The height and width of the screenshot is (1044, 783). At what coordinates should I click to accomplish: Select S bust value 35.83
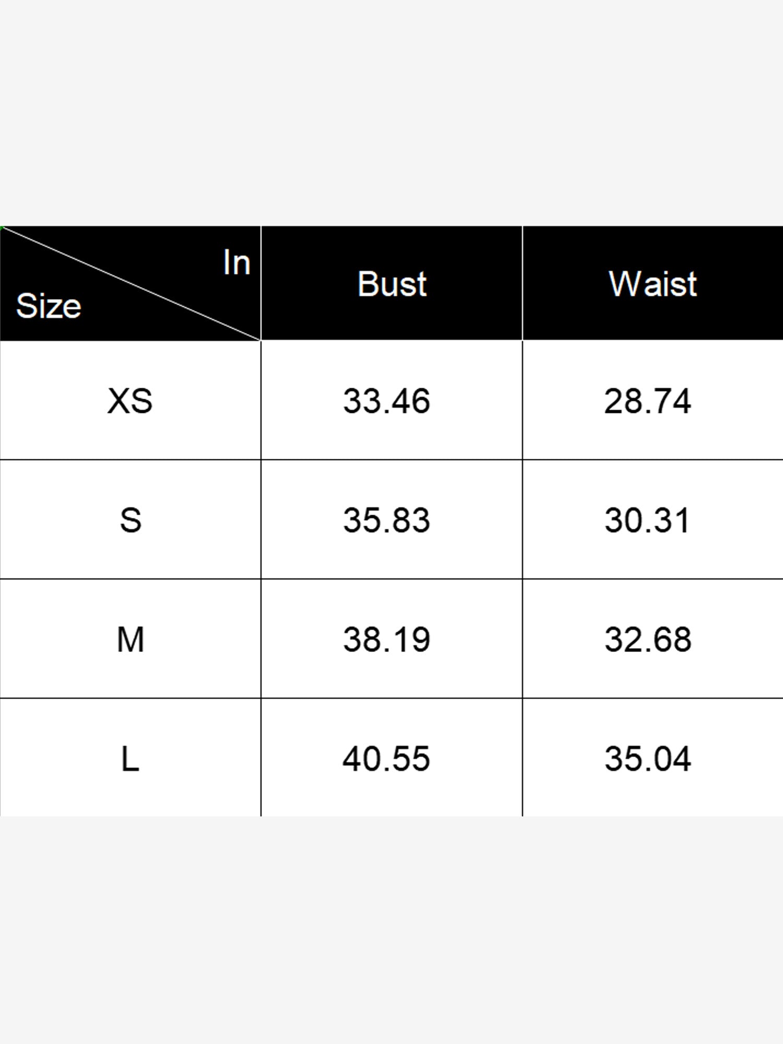(x=386, y=520)
